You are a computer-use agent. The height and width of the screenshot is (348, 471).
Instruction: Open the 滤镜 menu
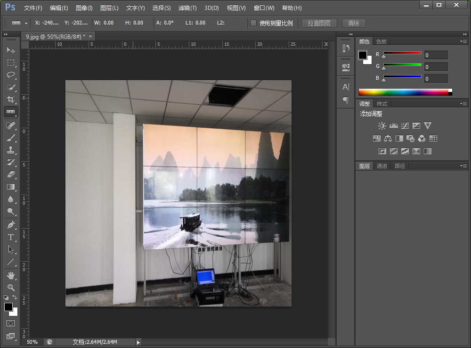click(x=187, y=8)
